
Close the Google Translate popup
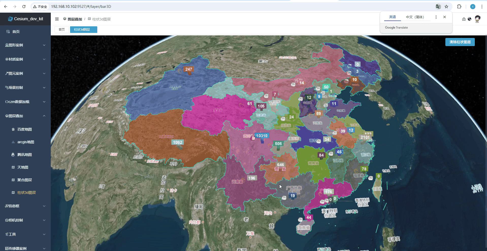(445, 17)
